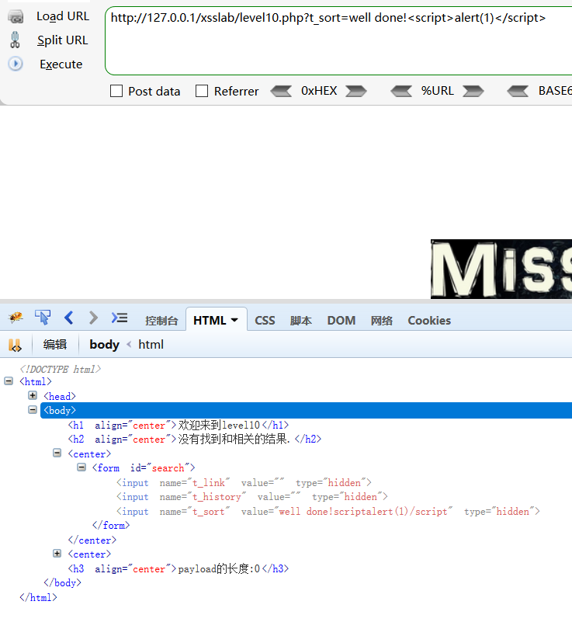This screenshot has width=572, height=622.
Task: Click the Execute play icon
Action: pos(16,64)
